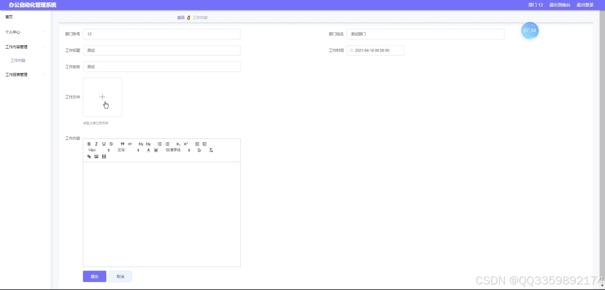Focus the 工作标题 input field

pos(162,50)
